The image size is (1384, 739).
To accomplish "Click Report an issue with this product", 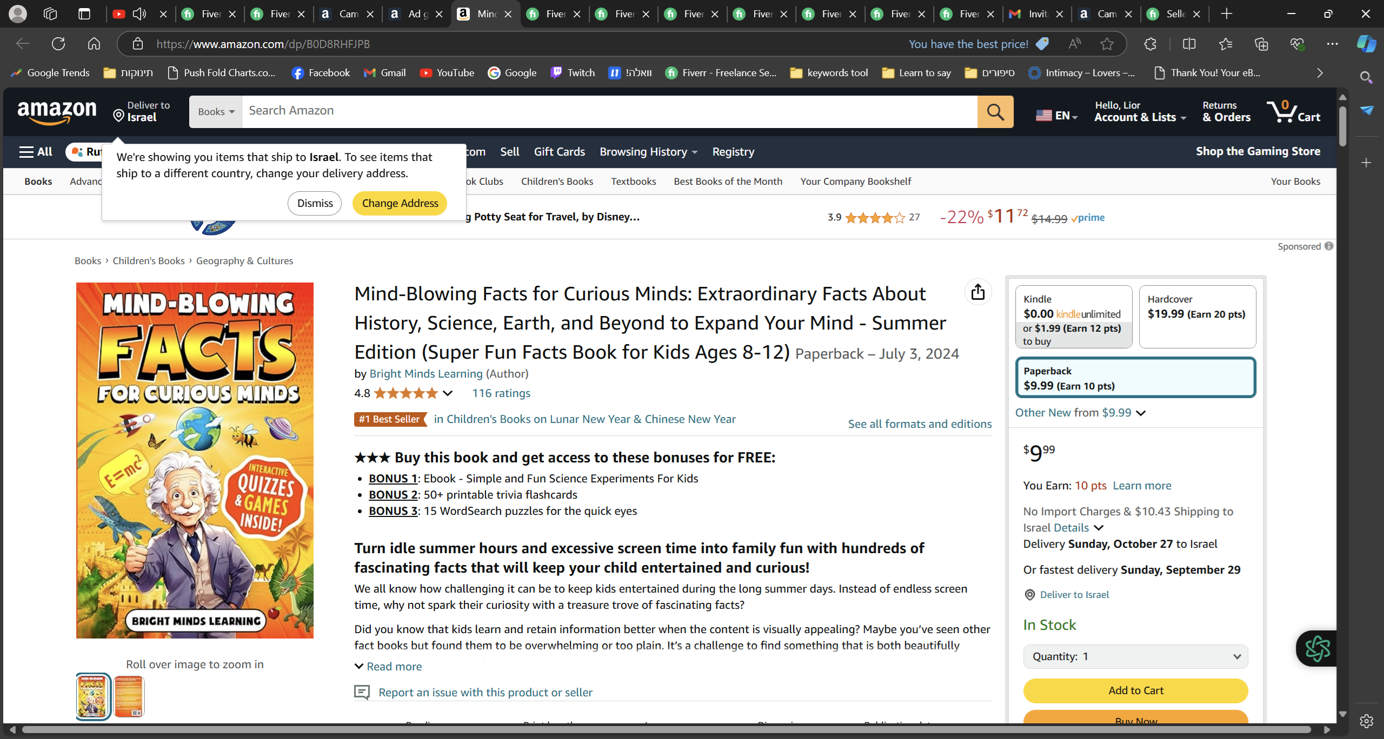I will click(x=485, y=693).
